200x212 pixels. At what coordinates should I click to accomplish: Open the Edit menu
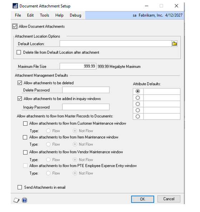(30, 15)
